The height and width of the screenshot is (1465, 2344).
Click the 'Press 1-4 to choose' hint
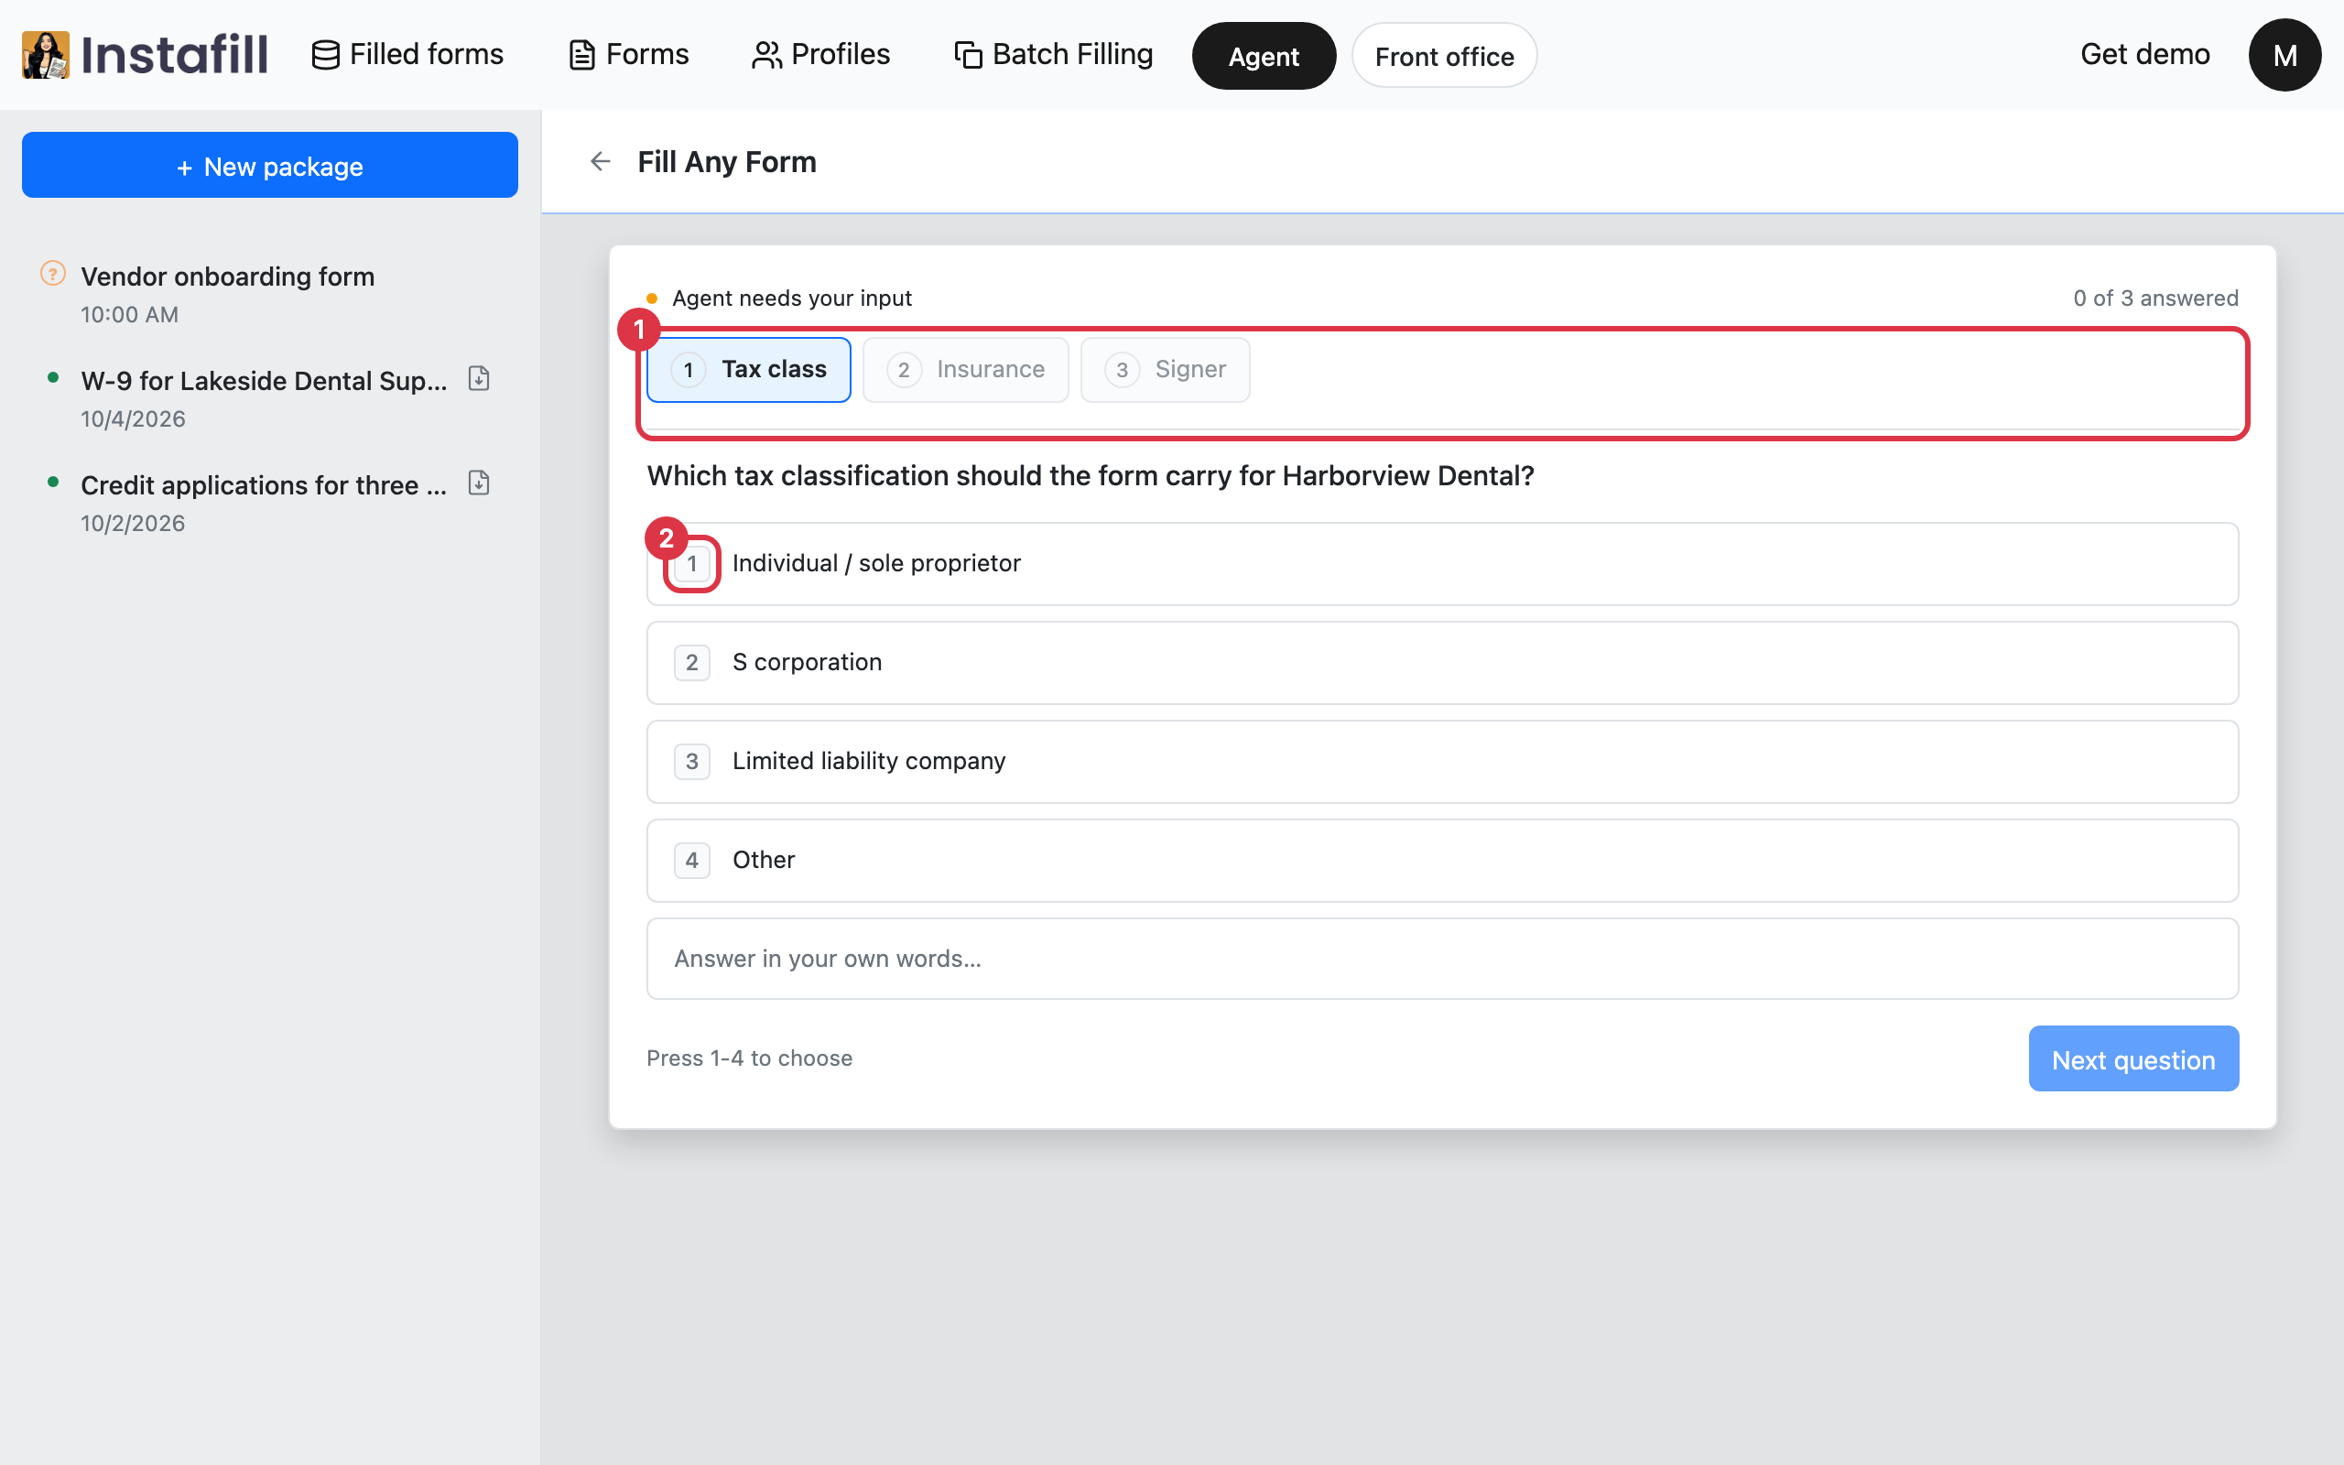[749, 1058]
